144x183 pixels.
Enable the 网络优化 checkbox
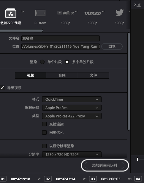45,132
